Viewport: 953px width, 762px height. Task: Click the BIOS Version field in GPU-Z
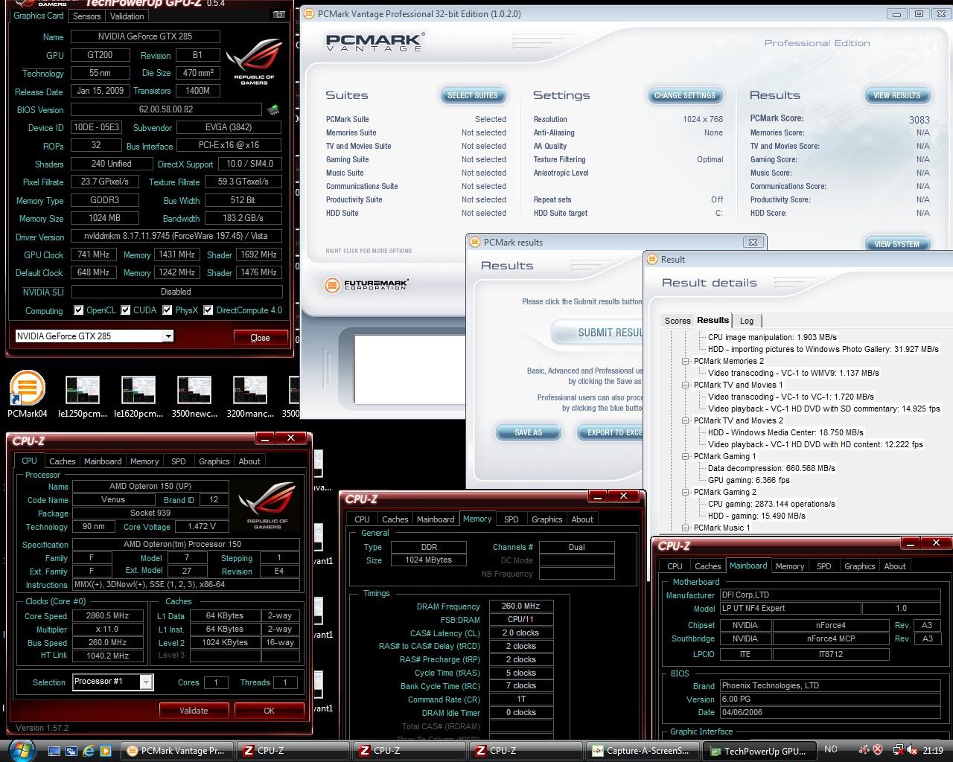(x=166, y=109)
